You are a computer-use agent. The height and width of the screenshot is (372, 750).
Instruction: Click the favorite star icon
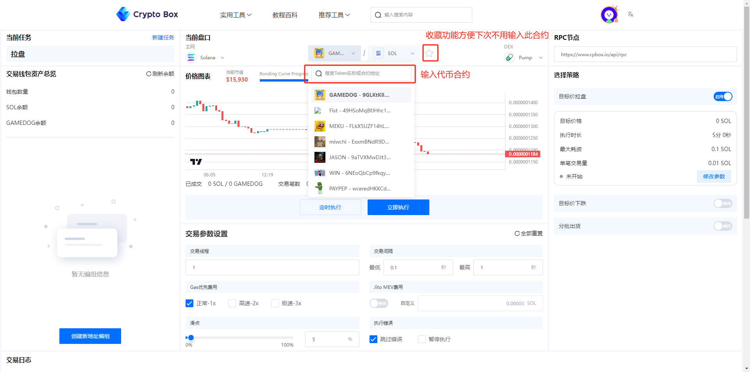[429, 53]
